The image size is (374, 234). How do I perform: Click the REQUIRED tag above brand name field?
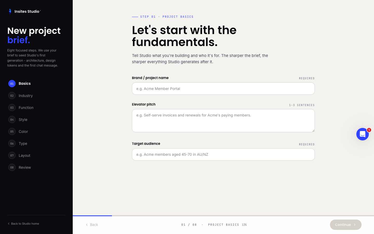point(307,78)
